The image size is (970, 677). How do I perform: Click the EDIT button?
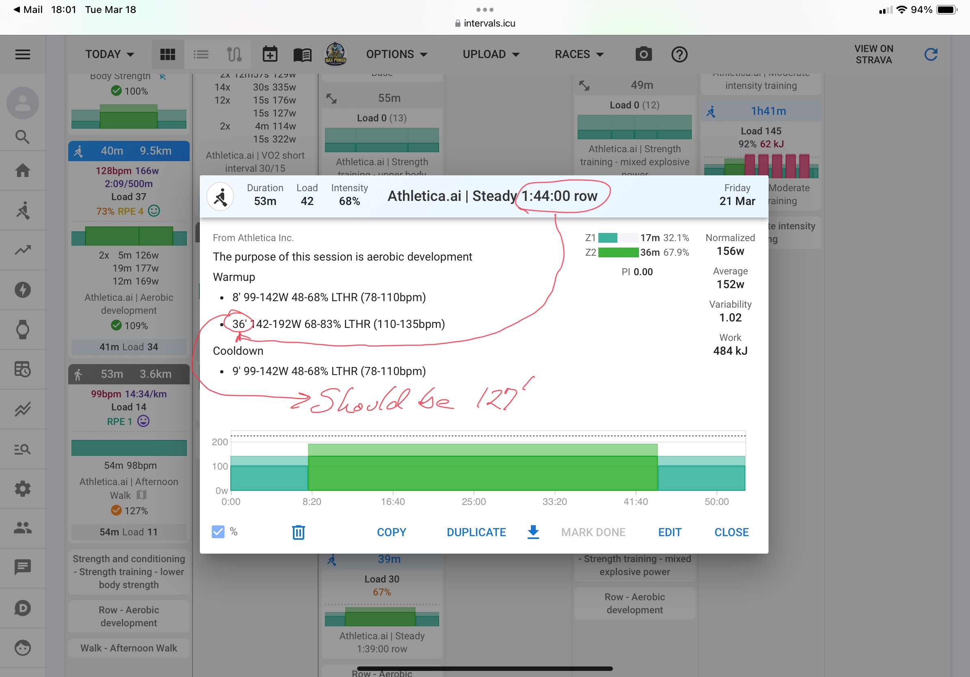(670, 532)
